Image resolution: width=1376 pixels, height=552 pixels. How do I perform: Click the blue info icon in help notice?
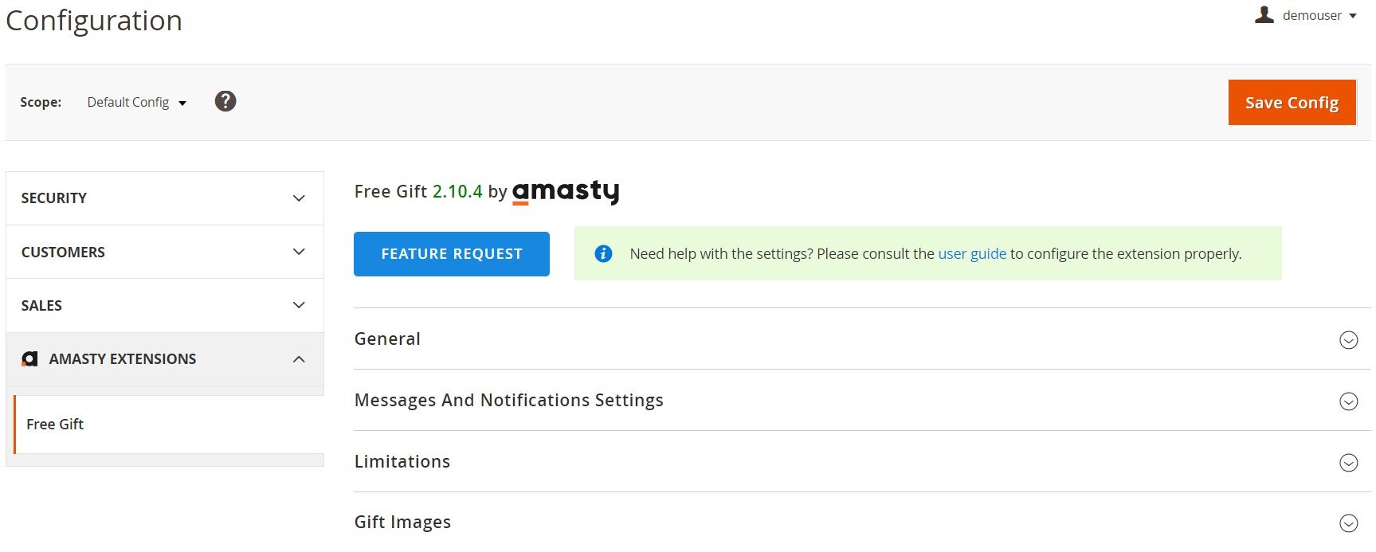(x=603, y=253)
